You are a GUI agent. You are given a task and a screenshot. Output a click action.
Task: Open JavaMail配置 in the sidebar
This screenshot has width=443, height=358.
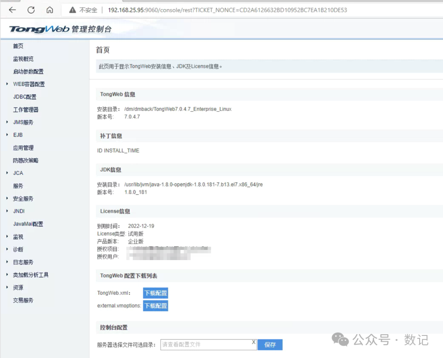[28, 224]
